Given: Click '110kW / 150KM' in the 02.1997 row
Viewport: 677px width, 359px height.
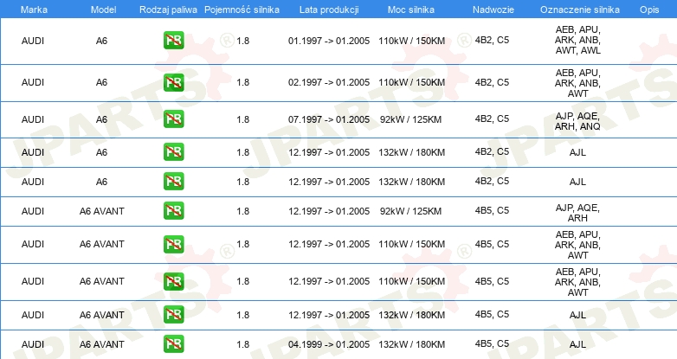Looking at the screenshot, I should pyautogui.click(x=411, y=82).
